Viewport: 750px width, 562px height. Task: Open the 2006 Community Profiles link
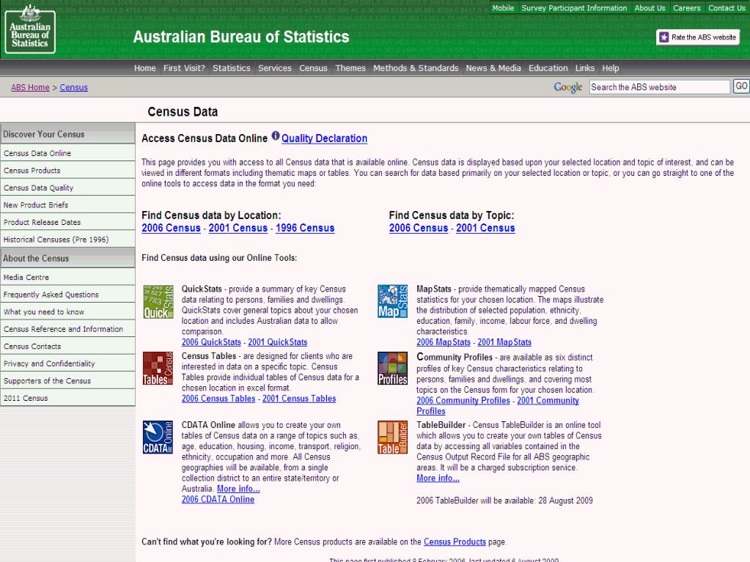point(463,401)
